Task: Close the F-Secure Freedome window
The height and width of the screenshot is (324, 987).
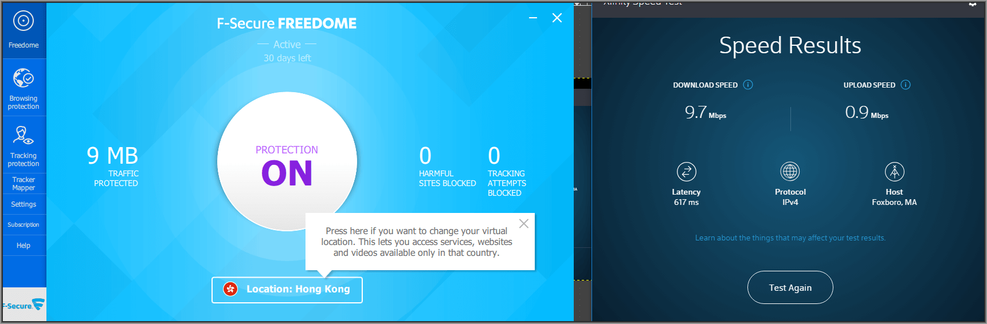Action: pyautogui.click(x=557, y=18)
